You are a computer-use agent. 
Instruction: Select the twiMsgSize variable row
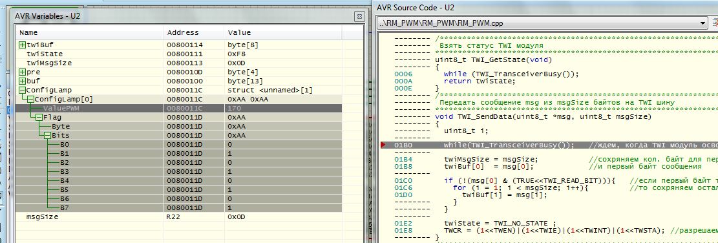coord(178,63)
